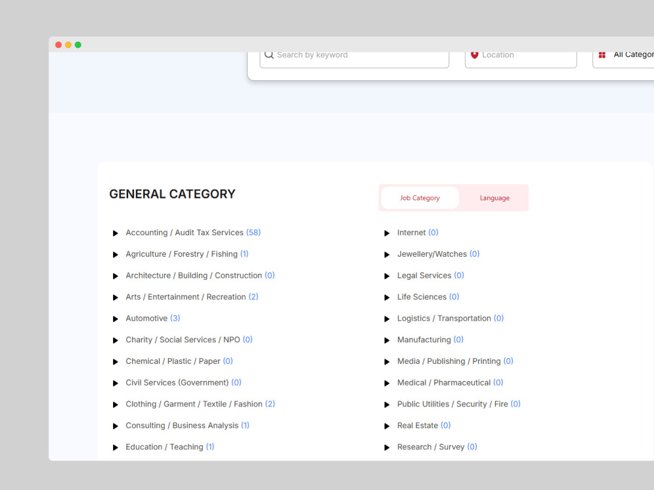The image size is (654, 490).
Task: Open Logistics / Transportation category link
Action: pyautogui.click(x=451, y=318)
